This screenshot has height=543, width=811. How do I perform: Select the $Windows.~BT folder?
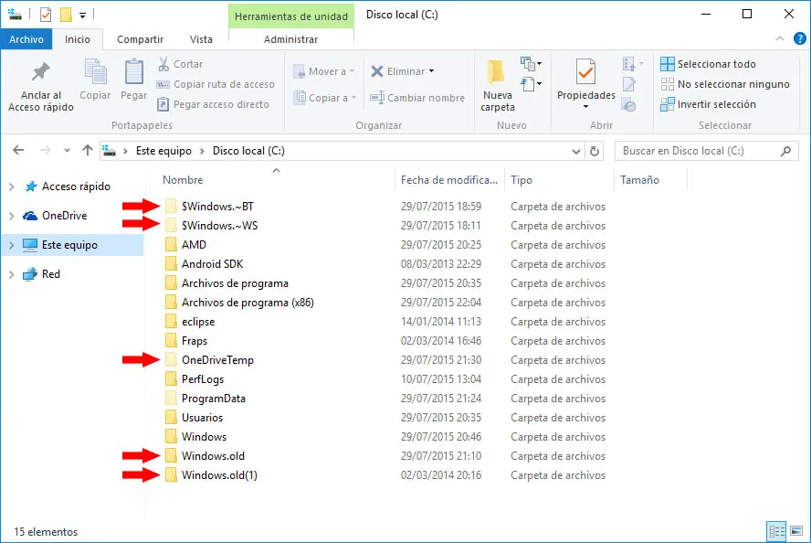point(217,207)
